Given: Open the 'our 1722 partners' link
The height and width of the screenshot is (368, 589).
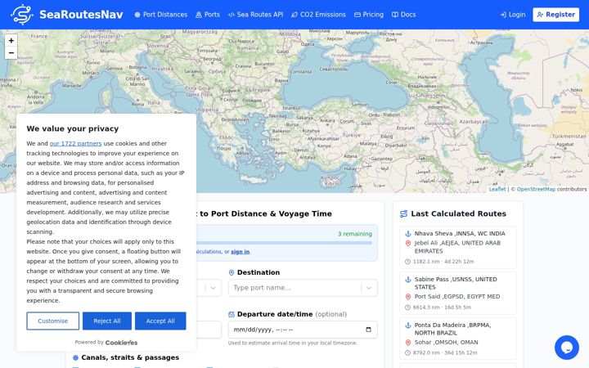Looking at the screenshot, I should [x=75, y=143].
